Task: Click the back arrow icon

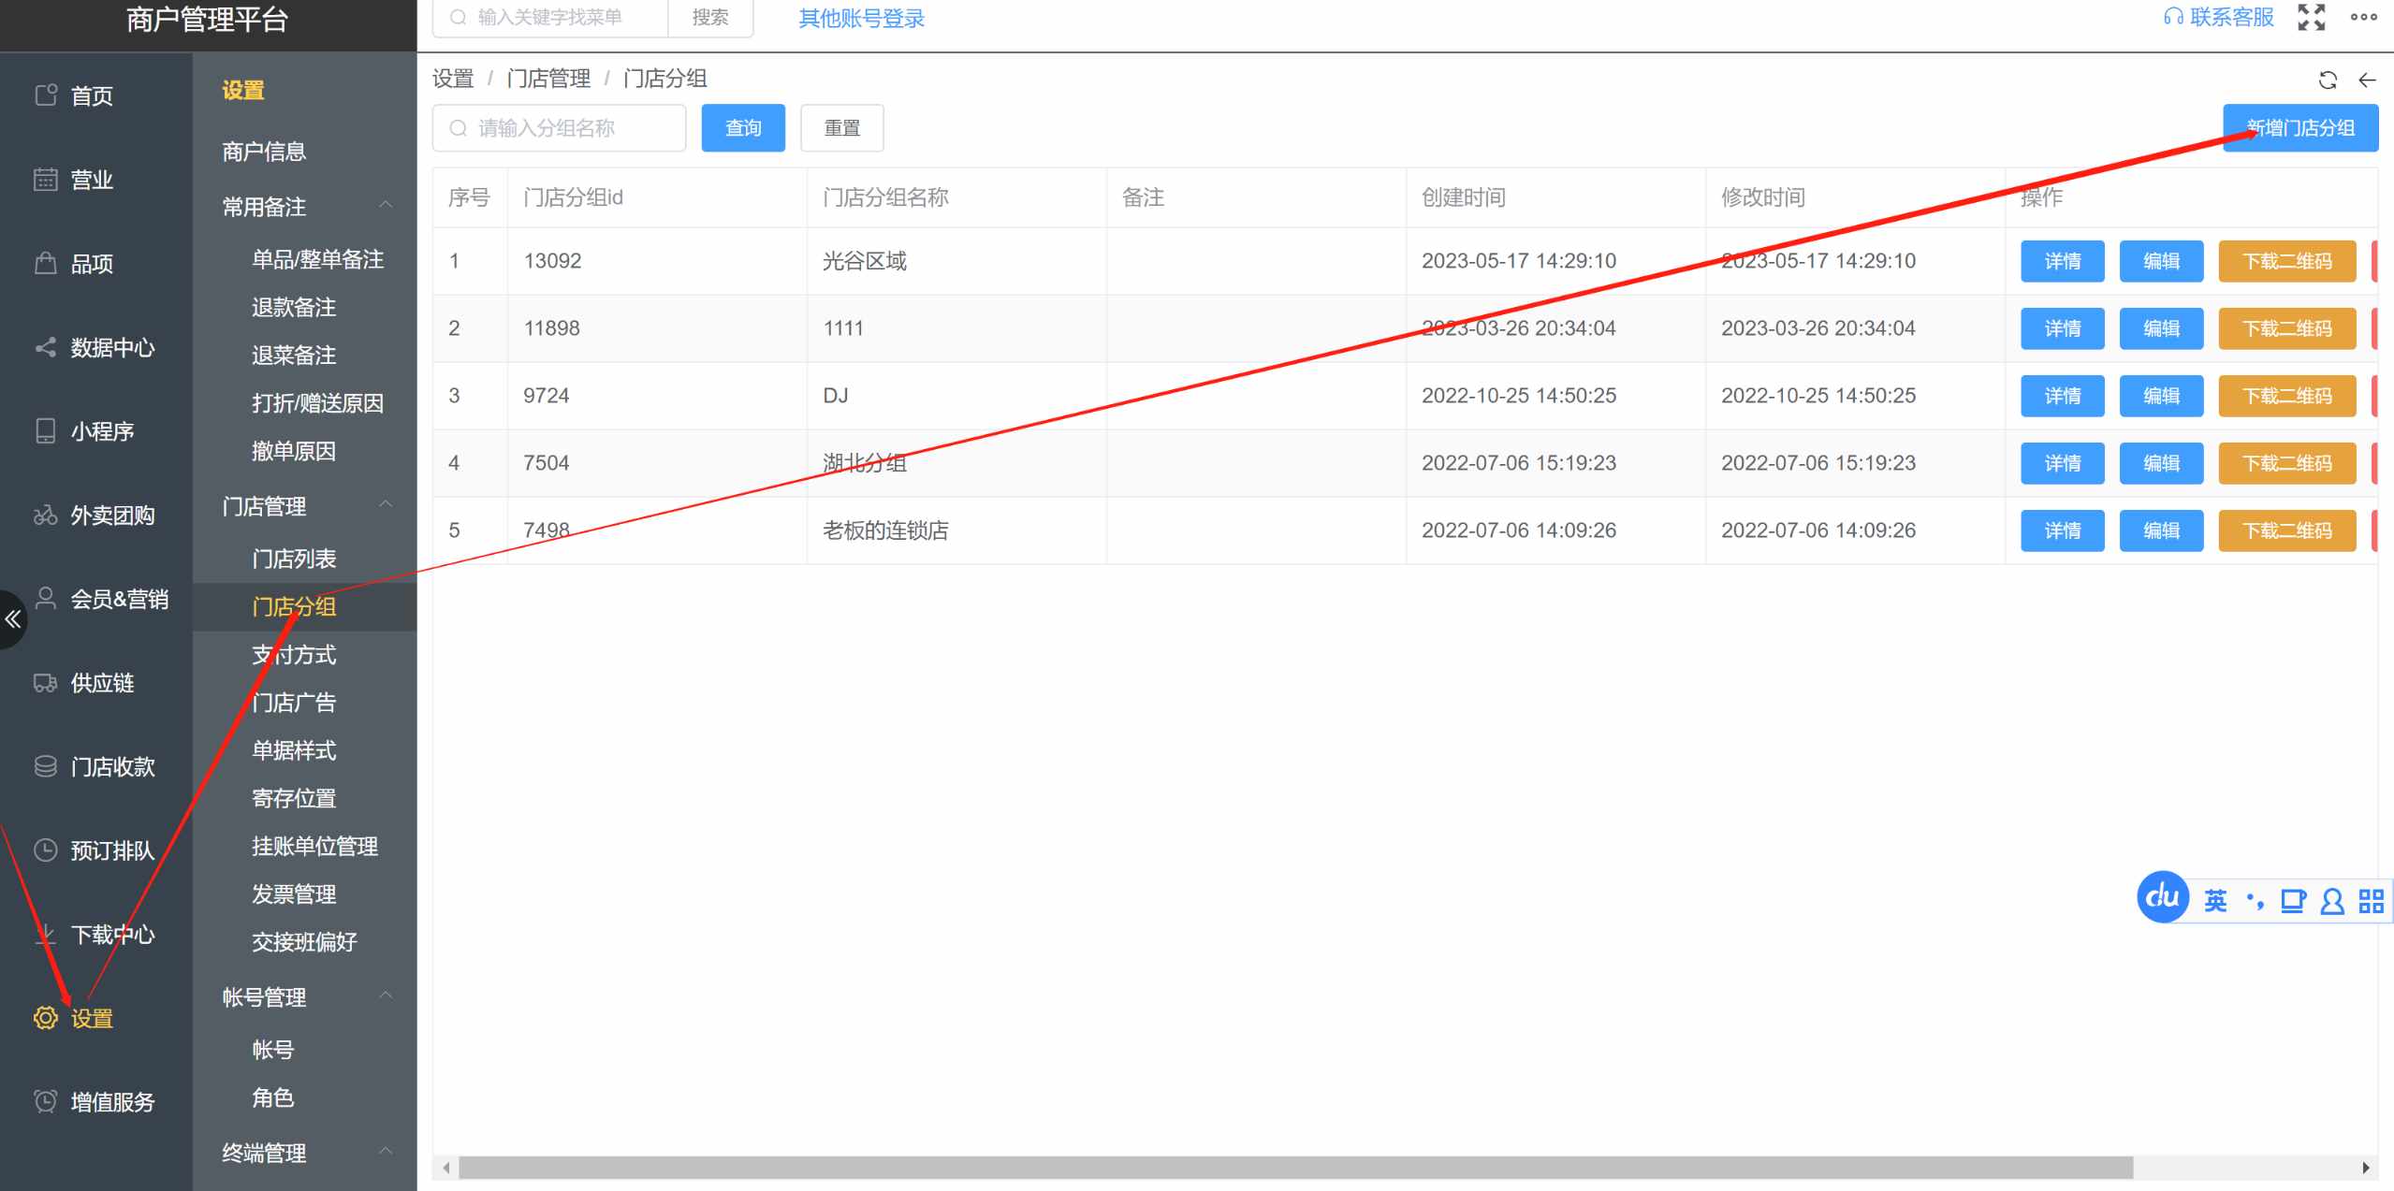Action: click(x=2367, y=80)
